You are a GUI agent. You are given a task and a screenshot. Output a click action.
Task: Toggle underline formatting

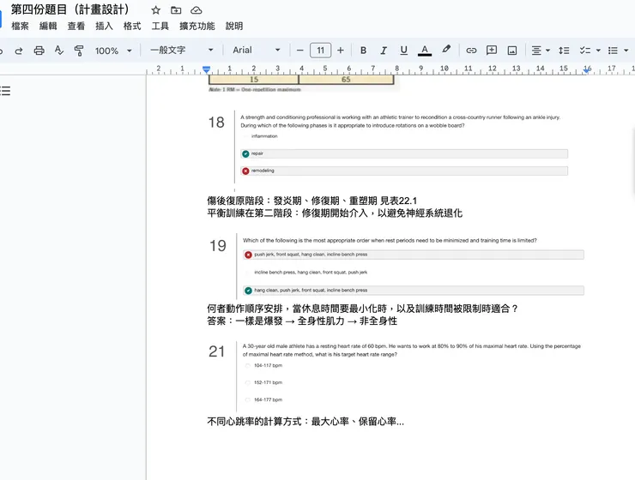click(404, 51)
